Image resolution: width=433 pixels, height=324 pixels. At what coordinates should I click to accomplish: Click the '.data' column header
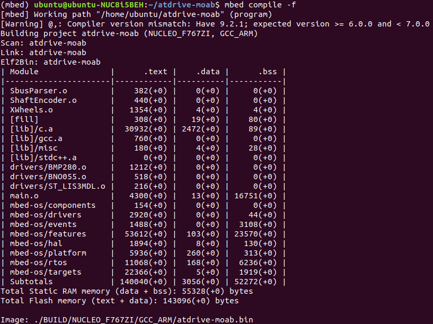[208, 72]
